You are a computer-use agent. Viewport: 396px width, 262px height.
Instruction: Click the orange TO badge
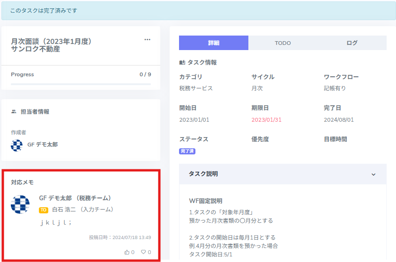pyautogui.click(x=44, y=210)
